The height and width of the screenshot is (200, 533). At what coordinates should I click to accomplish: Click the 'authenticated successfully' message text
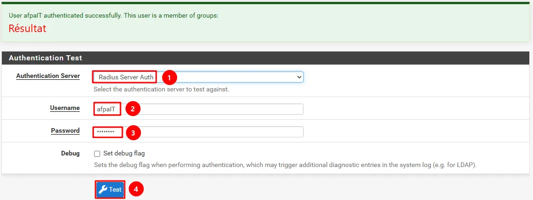point(114,16)
